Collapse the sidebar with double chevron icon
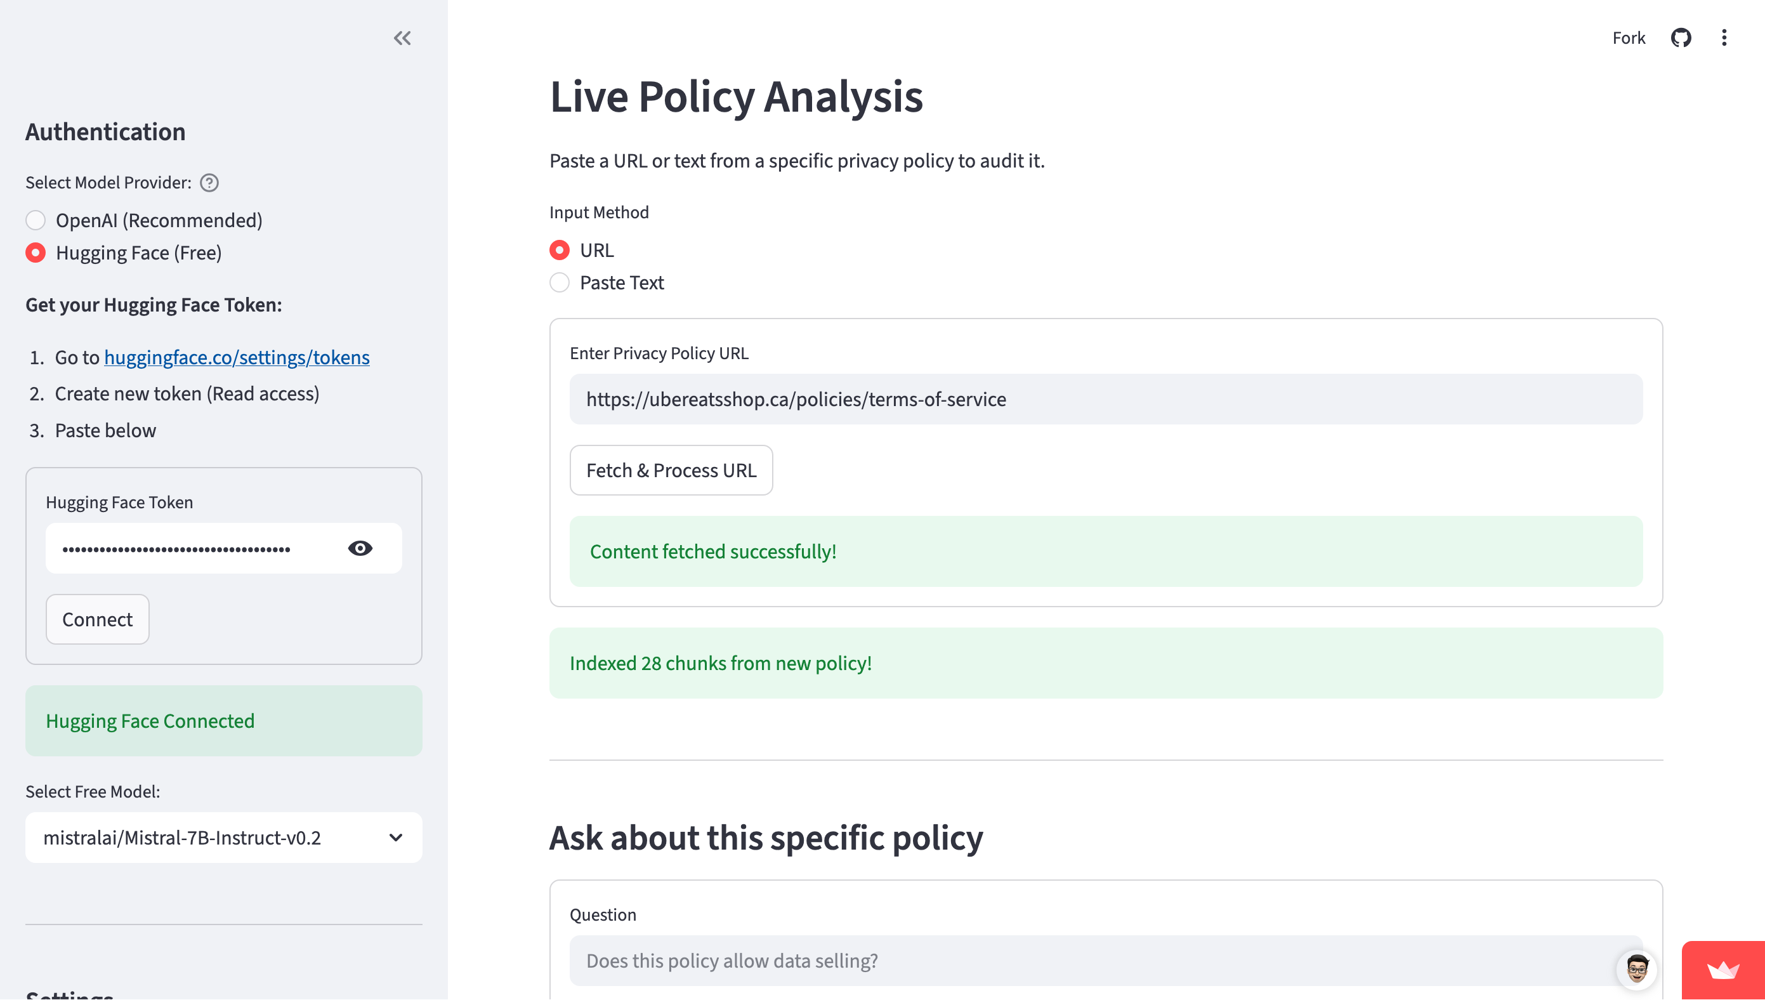 (x=402, y=38)
